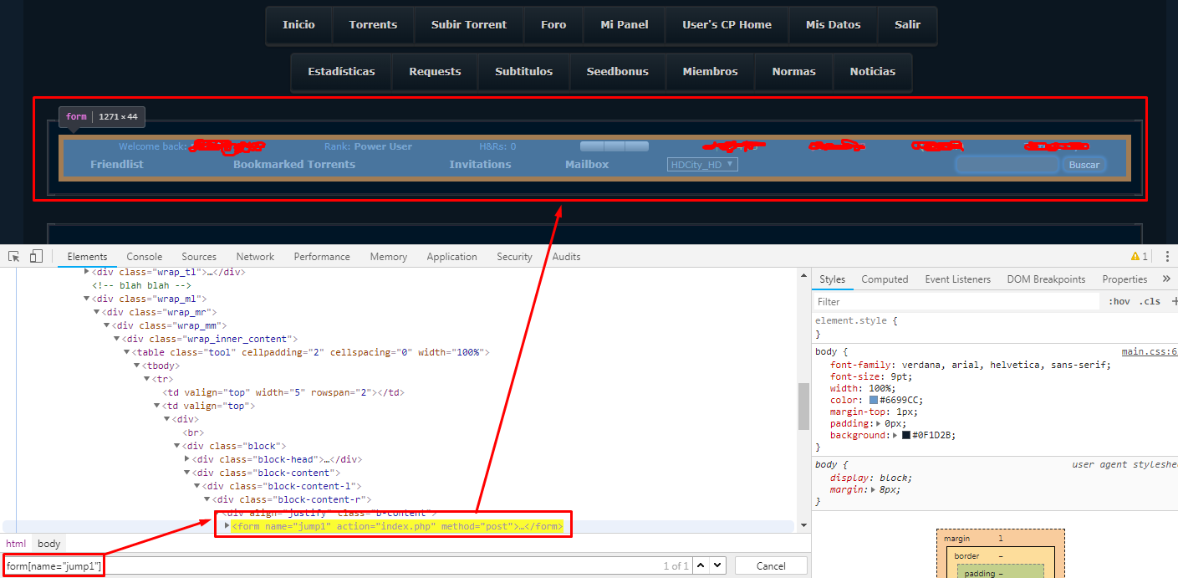This screenshot has width=1178, height=578.
Task: Open main.css:6 source link
Action: point(1150,352)
